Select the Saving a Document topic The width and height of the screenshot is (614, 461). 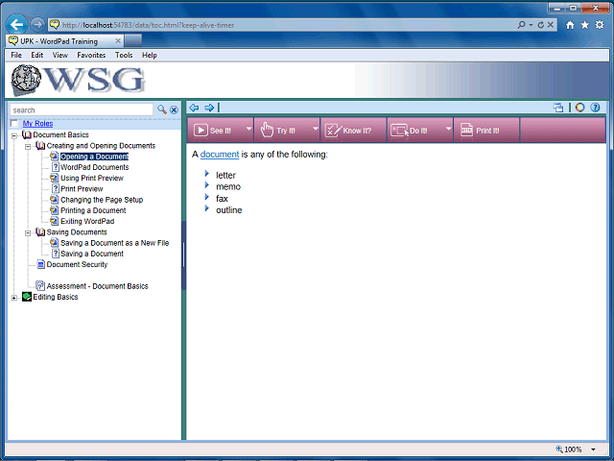[x=92, y=254]
